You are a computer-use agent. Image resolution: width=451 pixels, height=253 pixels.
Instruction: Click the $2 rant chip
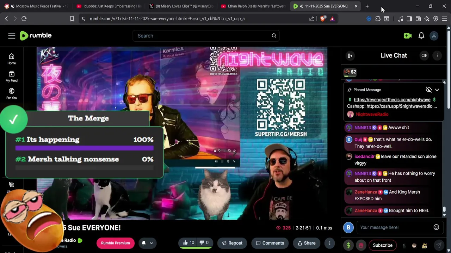pos(351,72)
